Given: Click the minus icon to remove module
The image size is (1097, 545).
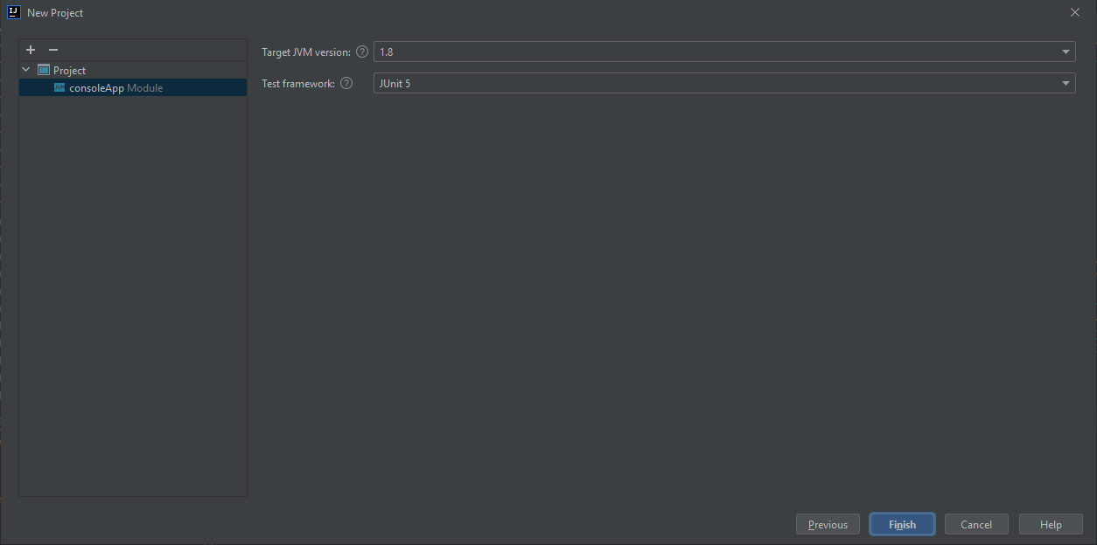Looking at the screenshot, I should pyautogui.click(x=52, y=50).
